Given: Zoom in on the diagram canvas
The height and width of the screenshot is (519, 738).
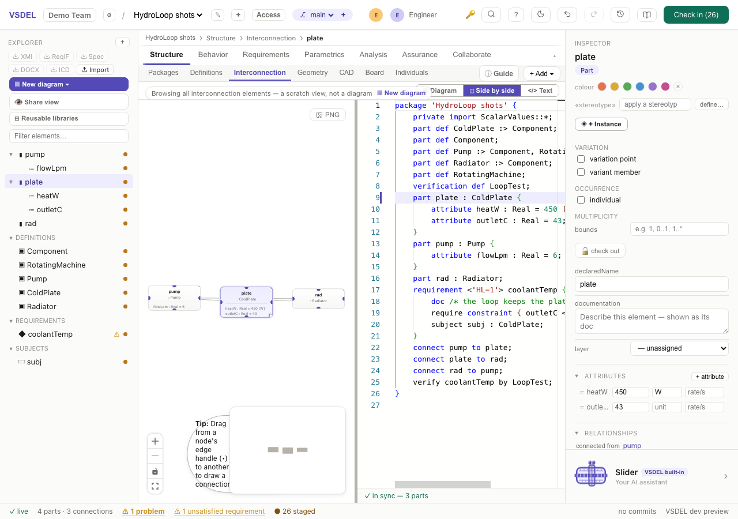Looking at the screenshot, I should (155, 441).
